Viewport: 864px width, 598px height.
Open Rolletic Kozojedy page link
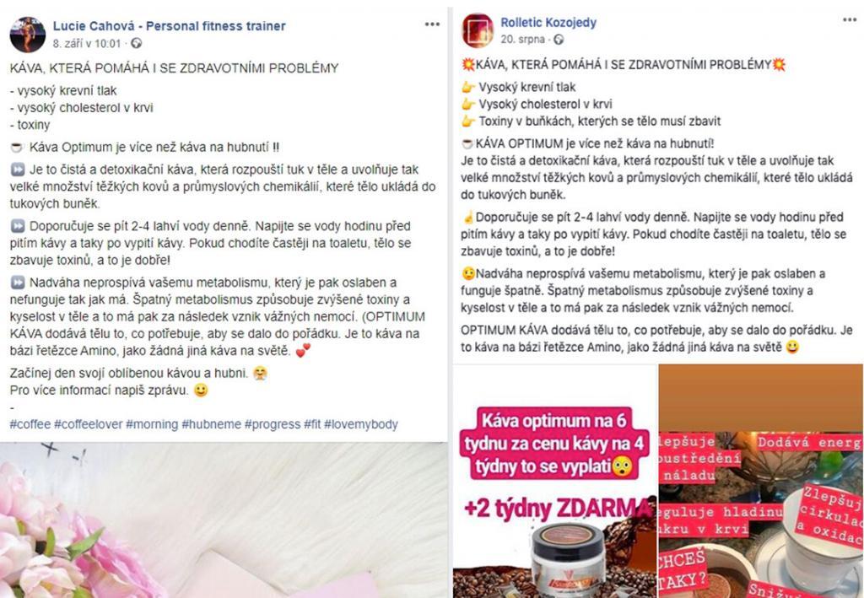pyautogui.click(x=548, y=23)
